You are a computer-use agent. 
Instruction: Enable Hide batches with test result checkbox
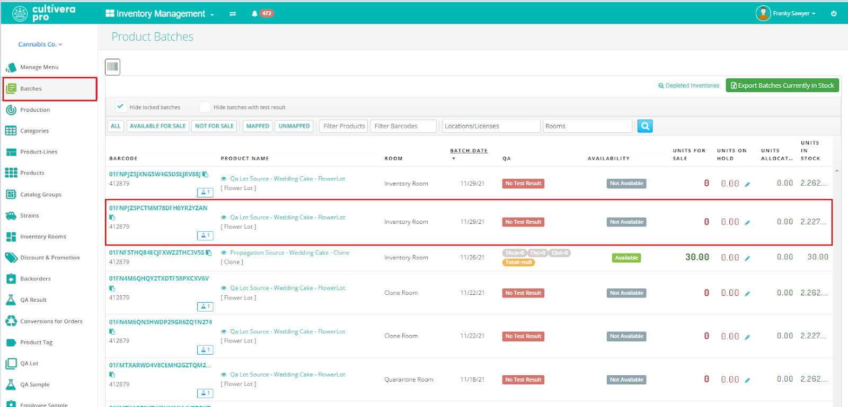205,107
